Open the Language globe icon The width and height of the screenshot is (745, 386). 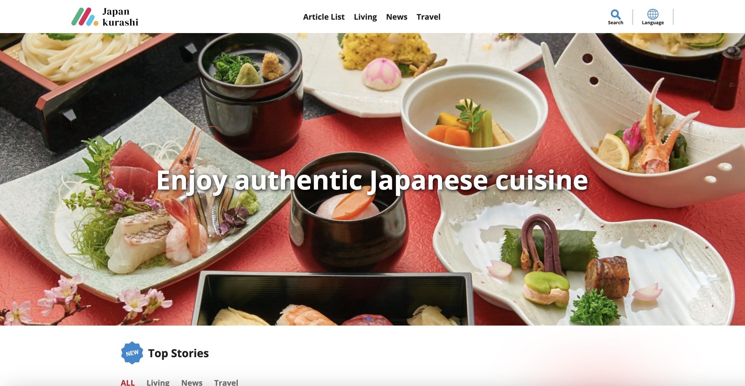pyautogui.click(x=653, y=14)
